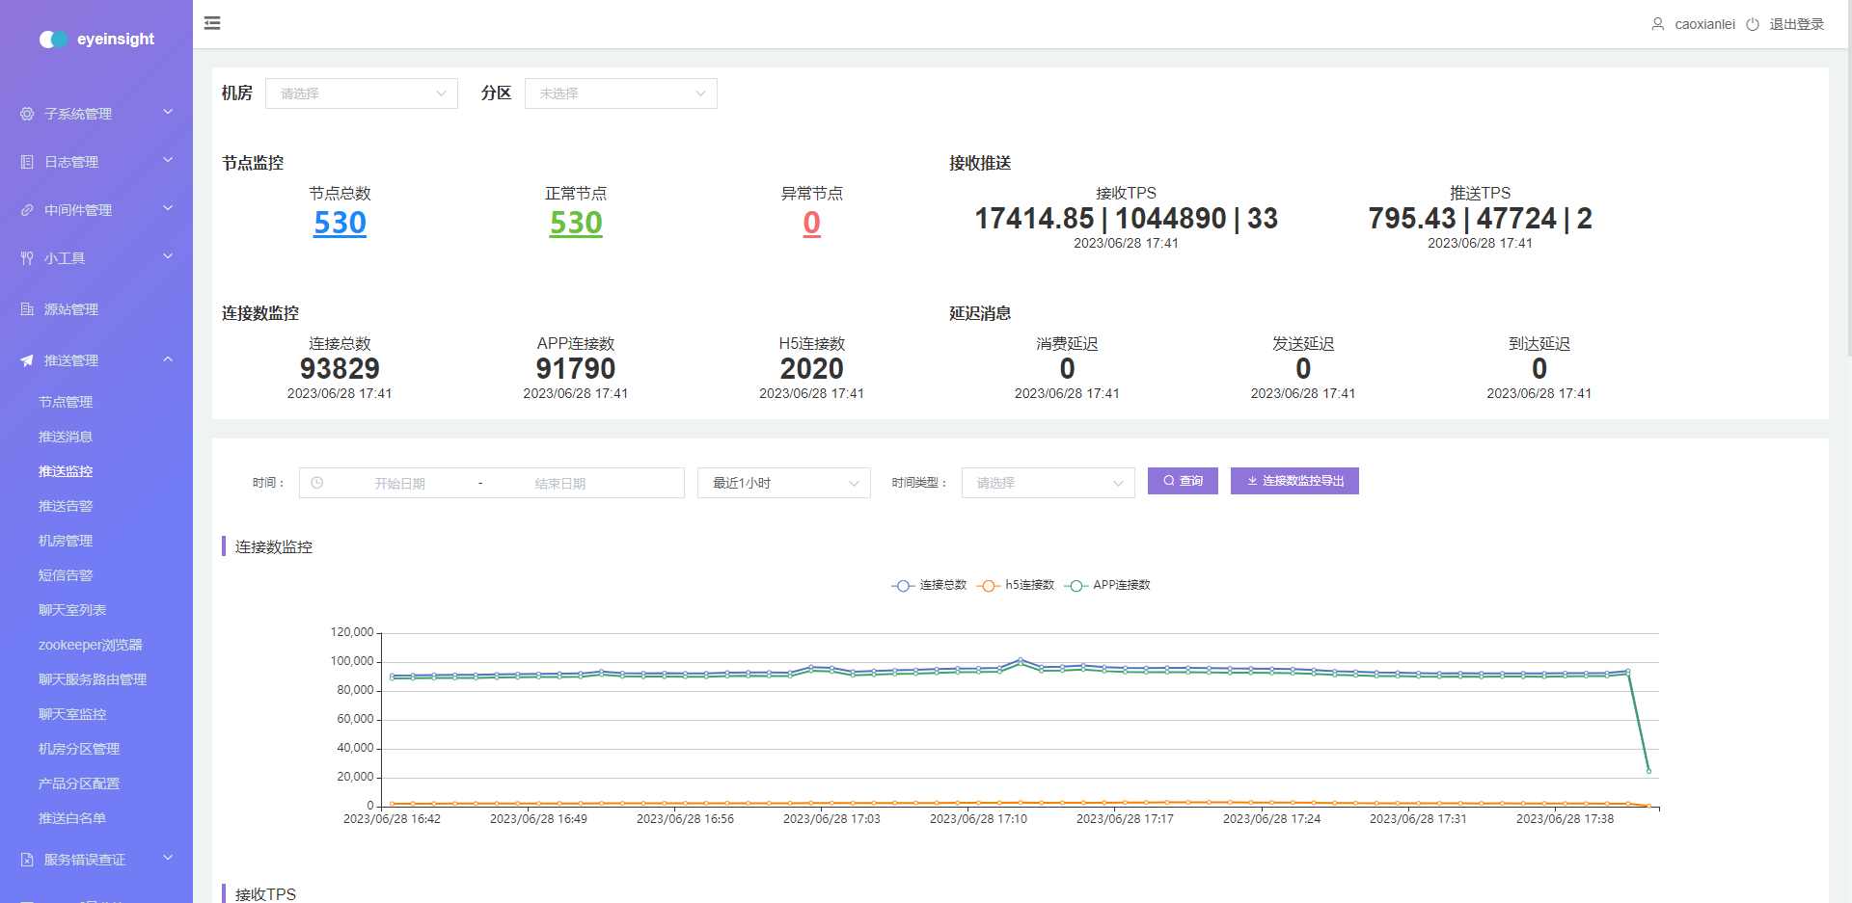Screen dimensions: 1852x903
Task: Click the download icon on export button
Action: click(1252, 481)
